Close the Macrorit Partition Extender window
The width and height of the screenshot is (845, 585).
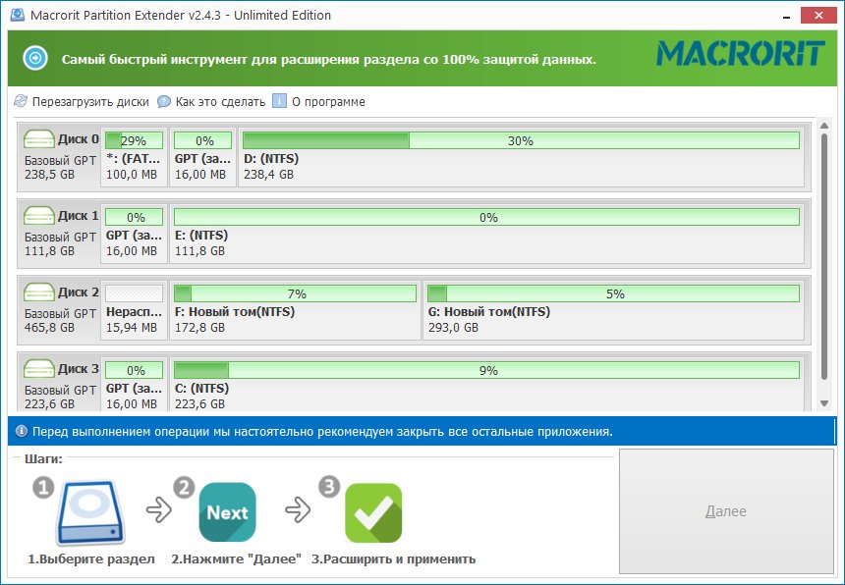[818, 15]
